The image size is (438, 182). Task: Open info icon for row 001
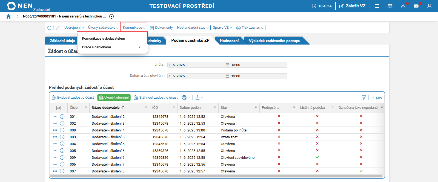click(x=62, y=116)
